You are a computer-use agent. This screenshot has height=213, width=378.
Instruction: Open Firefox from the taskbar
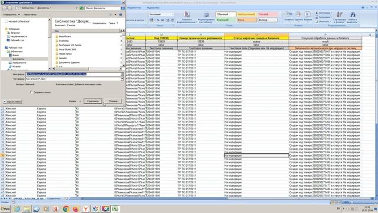click(76, 209)
